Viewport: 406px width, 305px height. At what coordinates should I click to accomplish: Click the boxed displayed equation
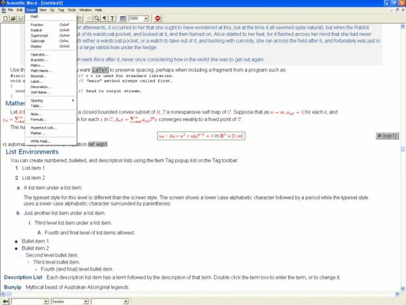point(201,136)
